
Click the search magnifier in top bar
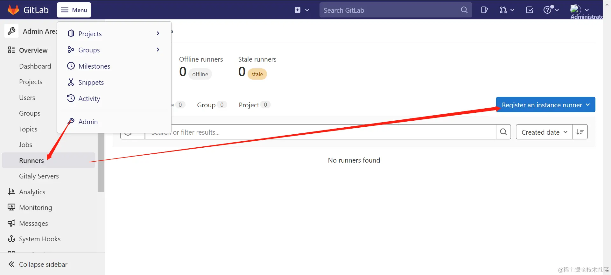[464, 10]
